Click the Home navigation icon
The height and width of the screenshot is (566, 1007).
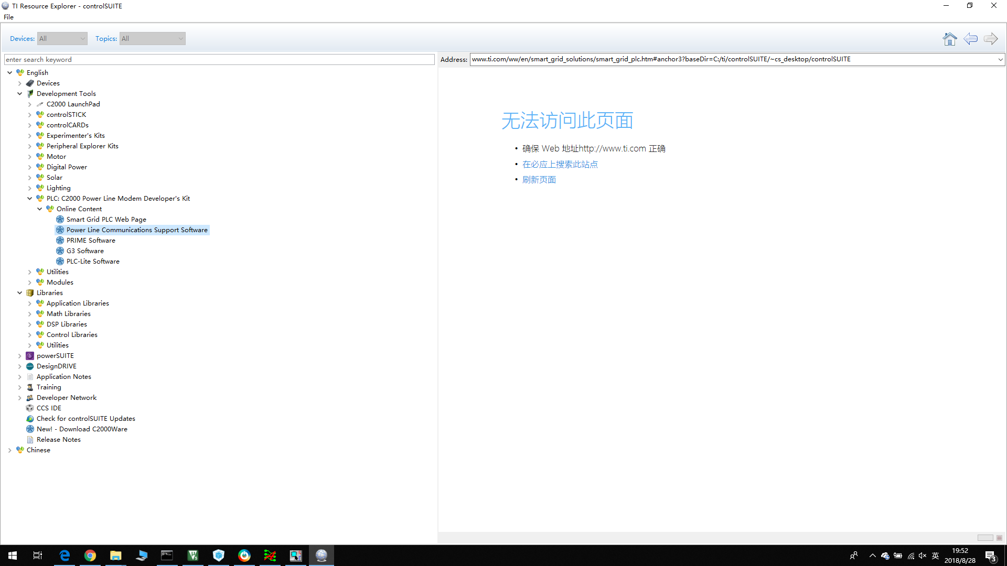pos(949,39)
